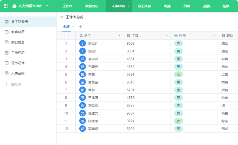This screenshot has width=238, height=145.
Task: Click the 男 gender tag in 测试3's row
Action: click(x=178, y=44)
